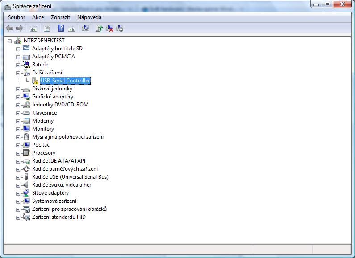Screen dimensions: 355x258
Task: Open the Akce menu
Action: (x=38, y=17)
